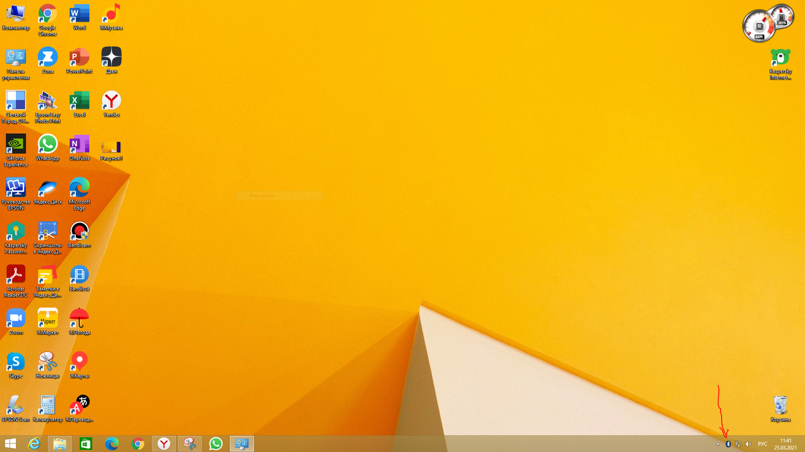Open Я.Переводчик desktop shortcut

tap(79, 409)
